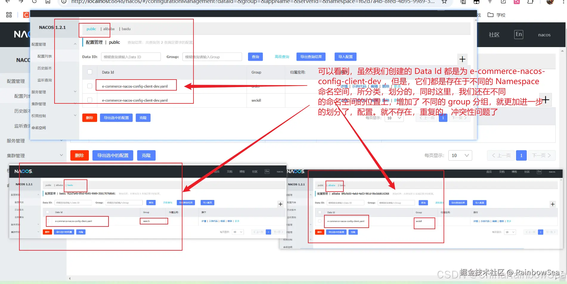Click the plus icon on the main background page
The image size is (567, 284).
pos(546,100)
